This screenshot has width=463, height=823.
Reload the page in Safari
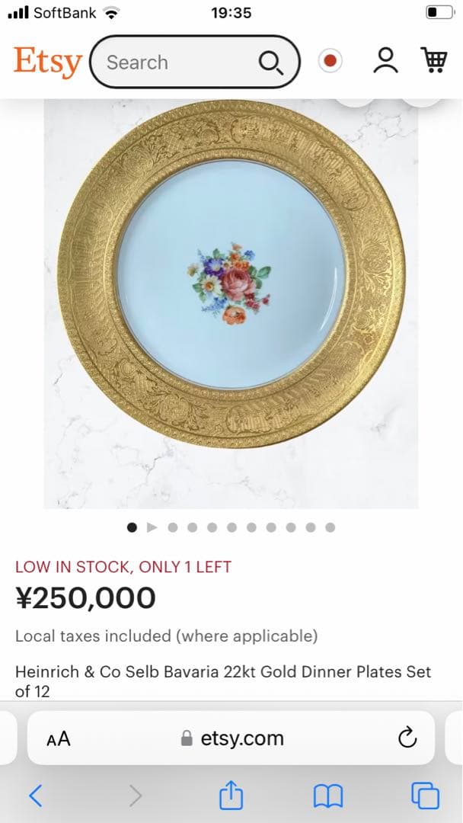coord(407,738)
